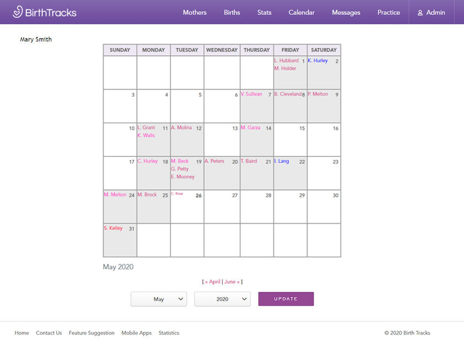Go to previous month April link

[x=214, y=281]
